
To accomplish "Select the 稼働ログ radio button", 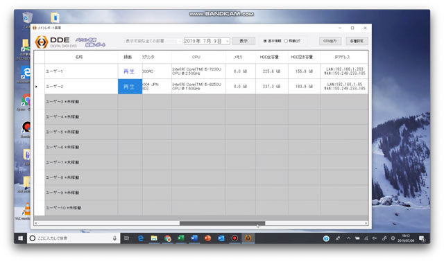I will (x=286, y=41).
